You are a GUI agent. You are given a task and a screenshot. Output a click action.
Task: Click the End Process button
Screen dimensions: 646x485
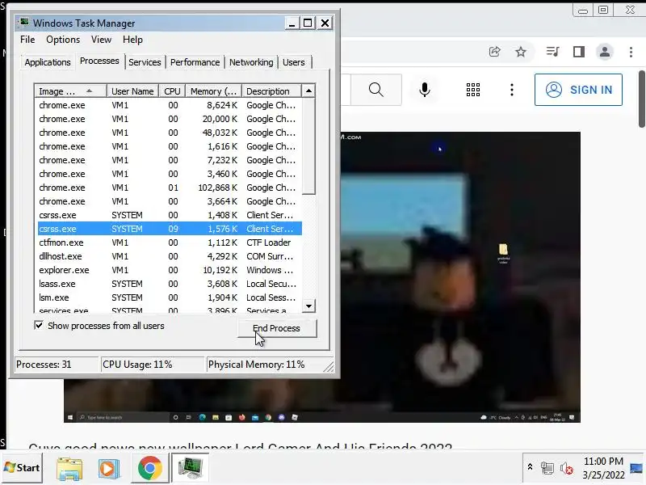(277, 328)
